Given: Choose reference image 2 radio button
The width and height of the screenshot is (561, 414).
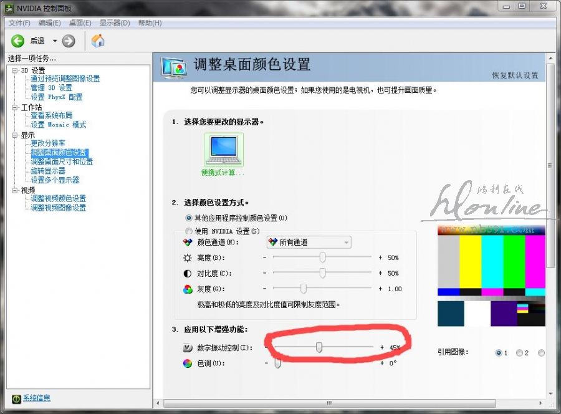Looking at the screenshot, I should pyautogui.click(x=519, y=353).
